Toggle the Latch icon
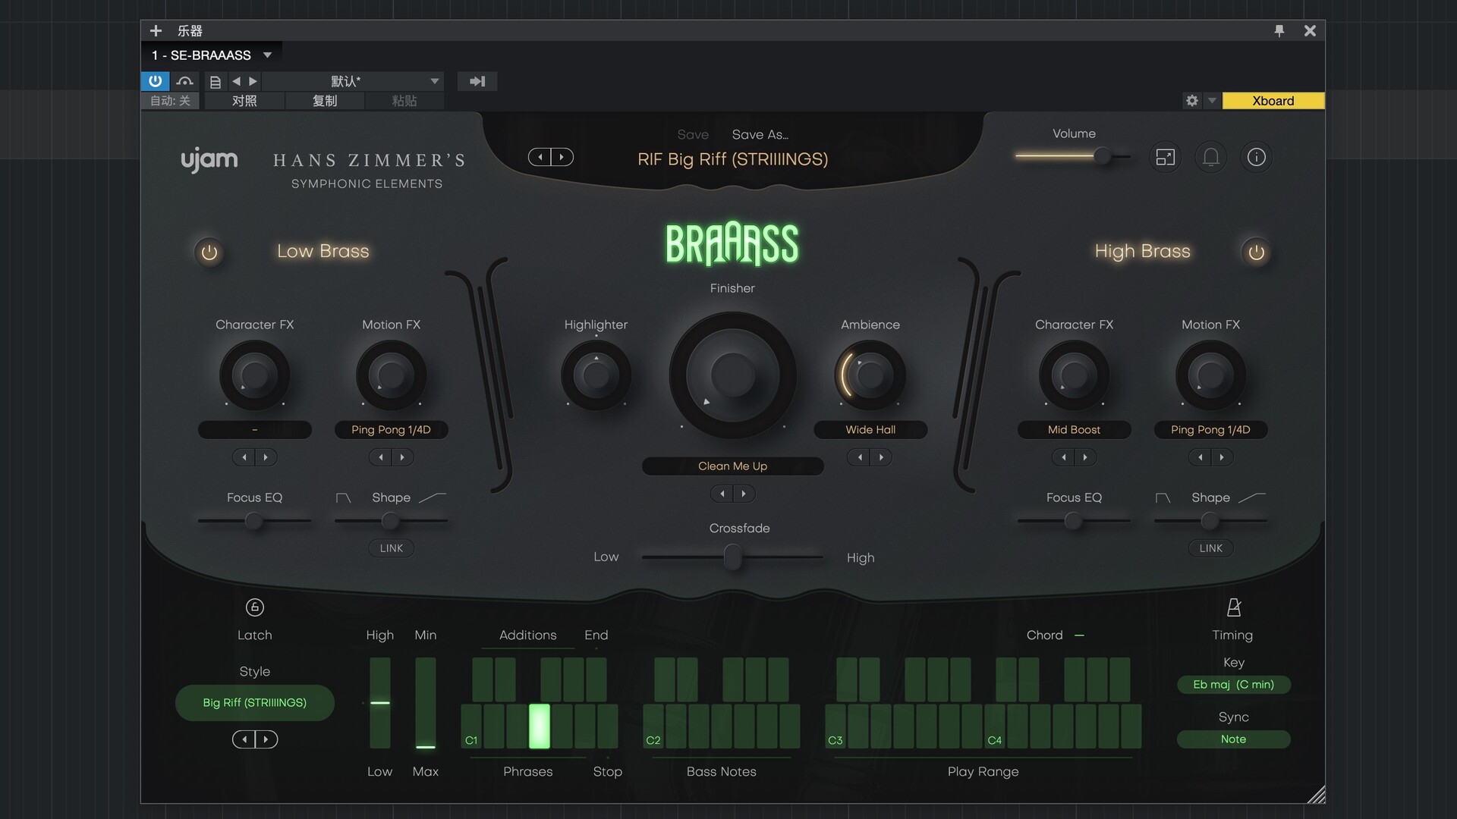The image size is (1457, 819). click(x=255, y=607)
